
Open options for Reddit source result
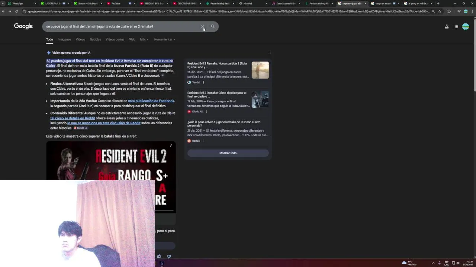pyautogui.click(x=203, y=141)
